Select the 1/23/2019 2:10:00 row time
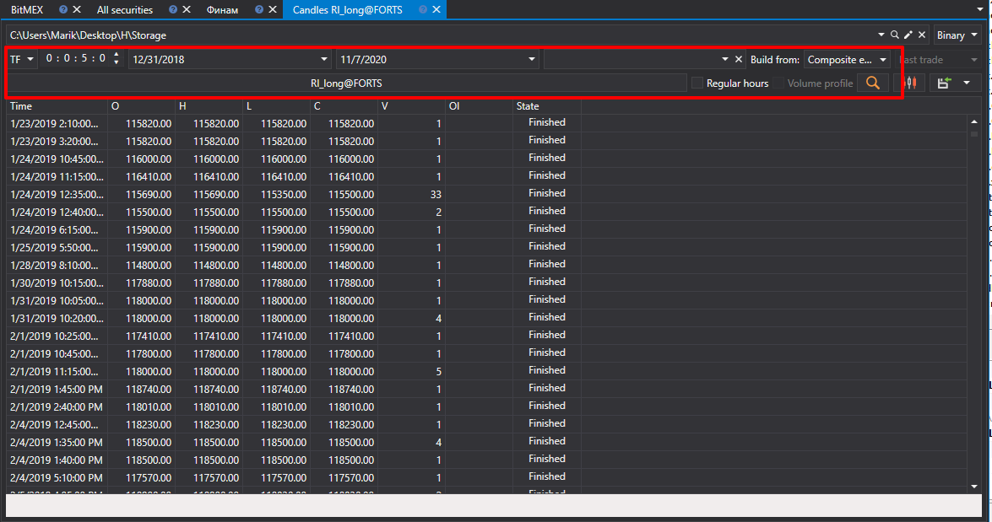 54,123
